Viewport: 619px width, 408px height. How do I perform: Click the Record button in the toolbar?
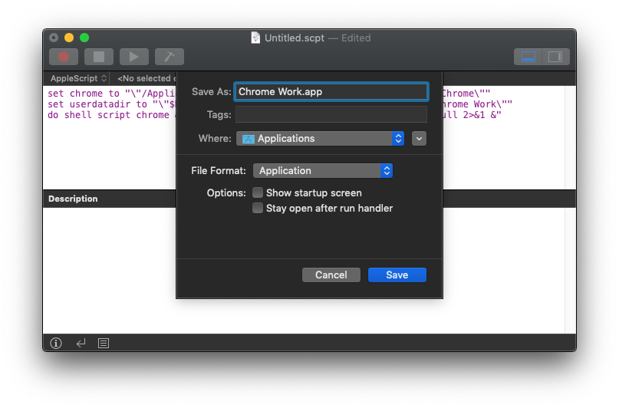tap(64, 57)
